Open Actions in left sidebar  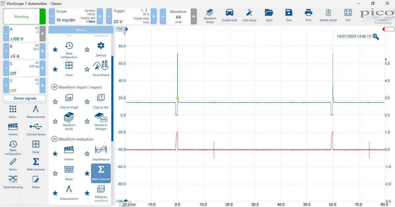[13, 129]
